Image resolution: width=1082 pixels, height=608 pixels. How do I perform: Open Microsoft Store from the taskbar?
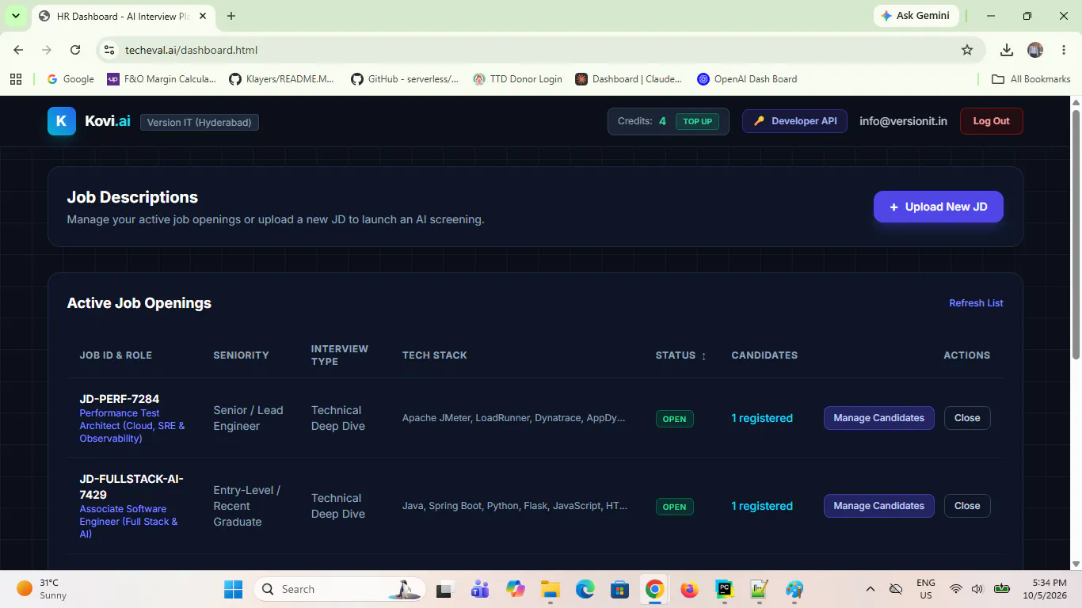619,589
